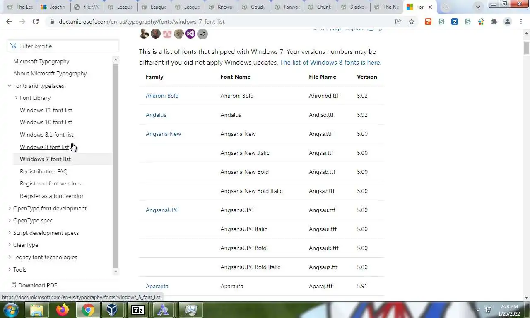Image resolution: width=530 pixels, height=318 pixels.
Task: Open the Aharoni Bold family link
Action: tap(162, 96)
